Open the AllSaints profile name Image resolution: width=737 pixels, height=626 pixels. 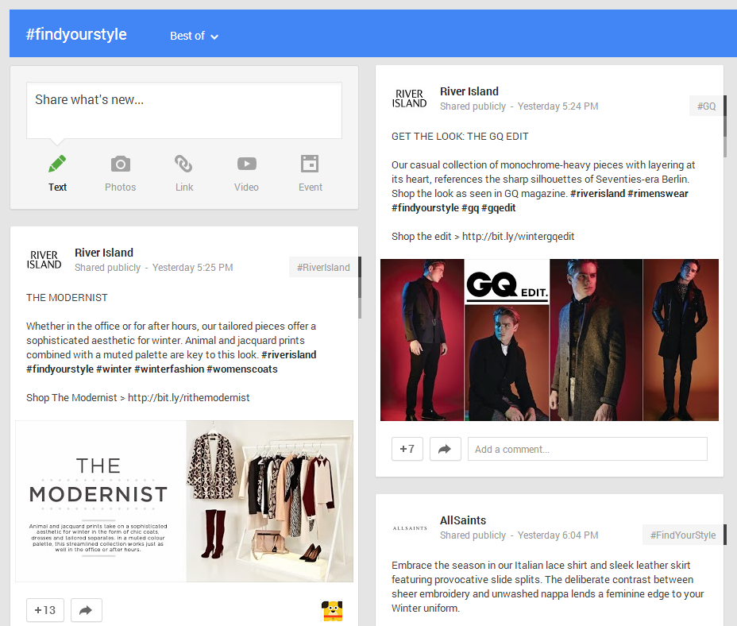[x=463, y=520]
